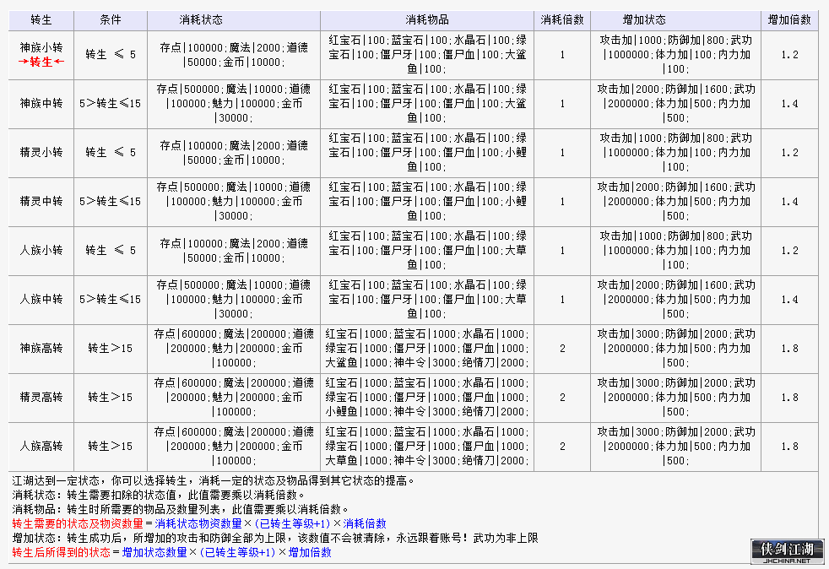The height and width of the screenshot is (569, 829).
Task: Select the 神族中转 row name cell
Action: [x=41, y=104]
